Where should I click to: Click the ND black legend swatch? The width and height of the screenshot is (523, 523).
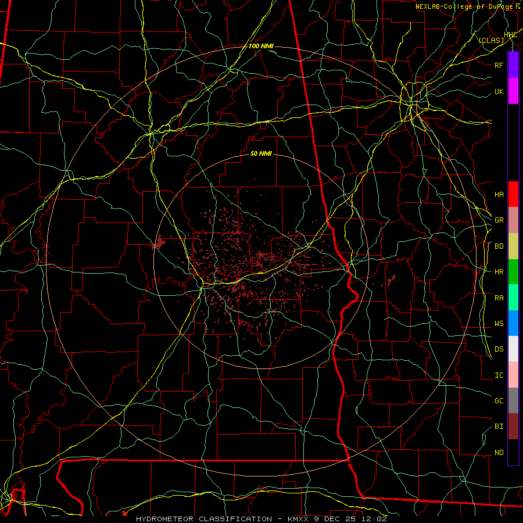tap(513, 452)
